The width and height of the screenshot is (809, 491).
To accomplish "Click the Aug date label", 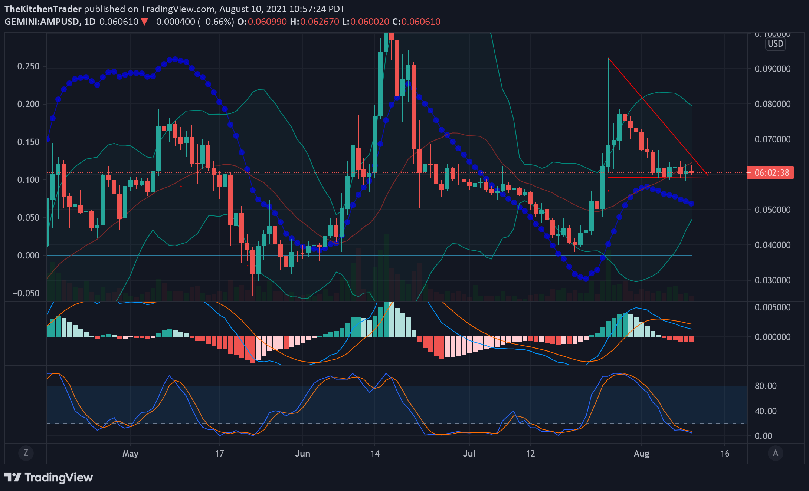I will point(642,454).
